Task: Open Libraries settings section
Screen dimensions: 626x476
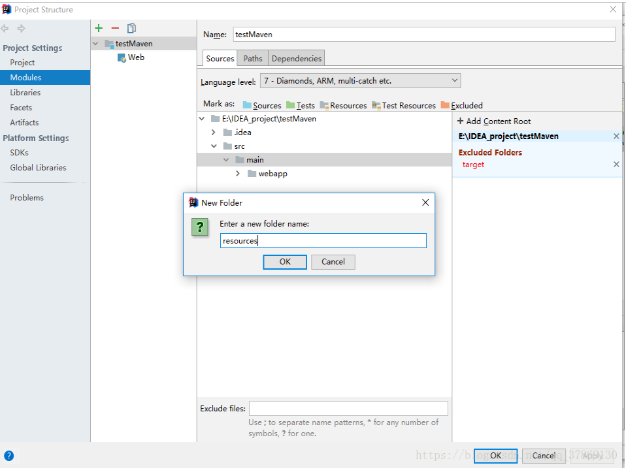Action: point(25,93)
